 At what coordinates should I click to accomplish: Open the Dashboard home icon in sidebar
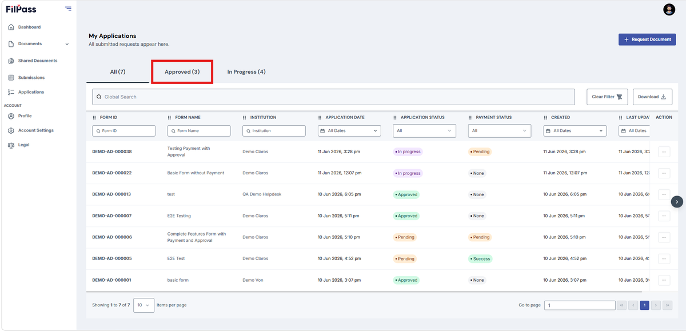11,27
